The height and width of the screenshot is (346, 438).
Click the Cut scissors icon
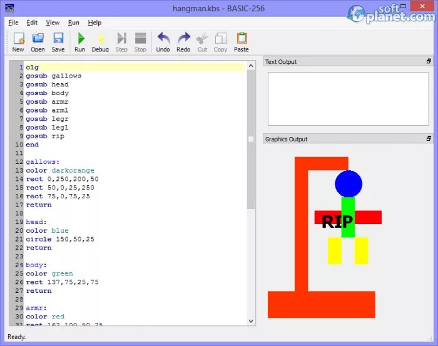(202, 42)
